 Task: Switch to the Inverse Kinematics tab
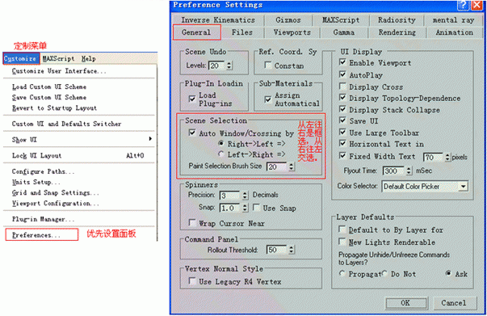[218, 20]
